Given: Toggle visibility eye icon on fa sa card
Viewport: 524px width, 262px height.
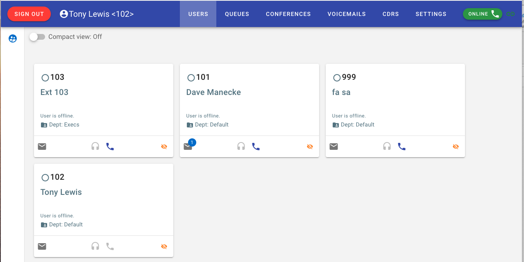Looking at the screenshot, I should (x=456, y=147).
